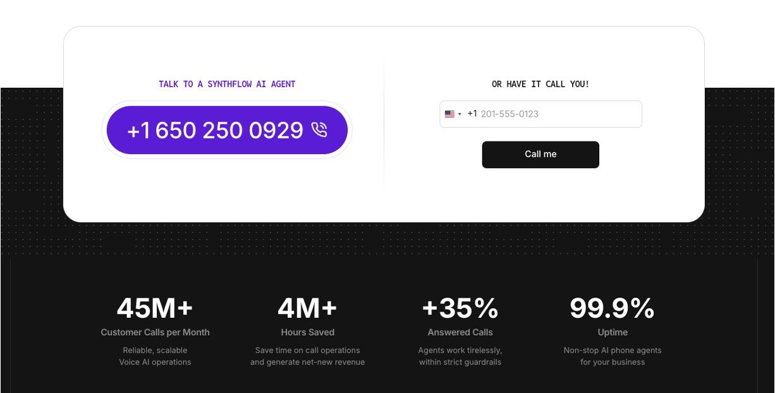775x393 pixels.
Task: Click the "Reliable, scalable Voice AI operations" text
Action: (x=155, y=356)
